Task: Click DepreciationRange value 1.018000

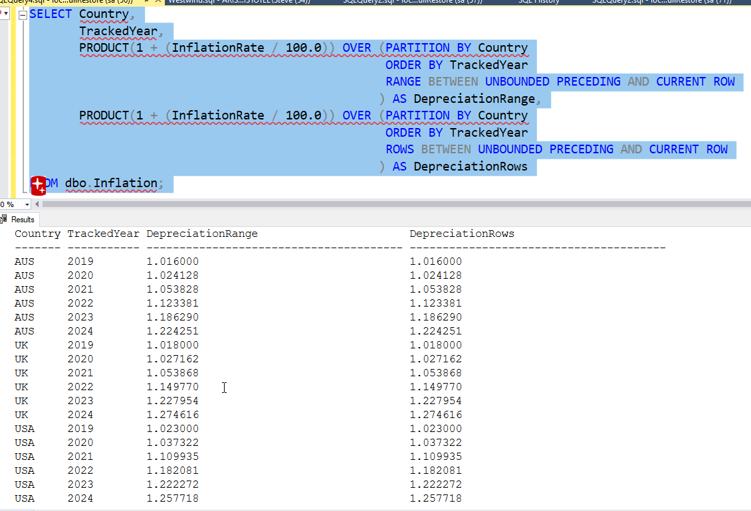Action: pyautogui.click(x=172, y=345)
